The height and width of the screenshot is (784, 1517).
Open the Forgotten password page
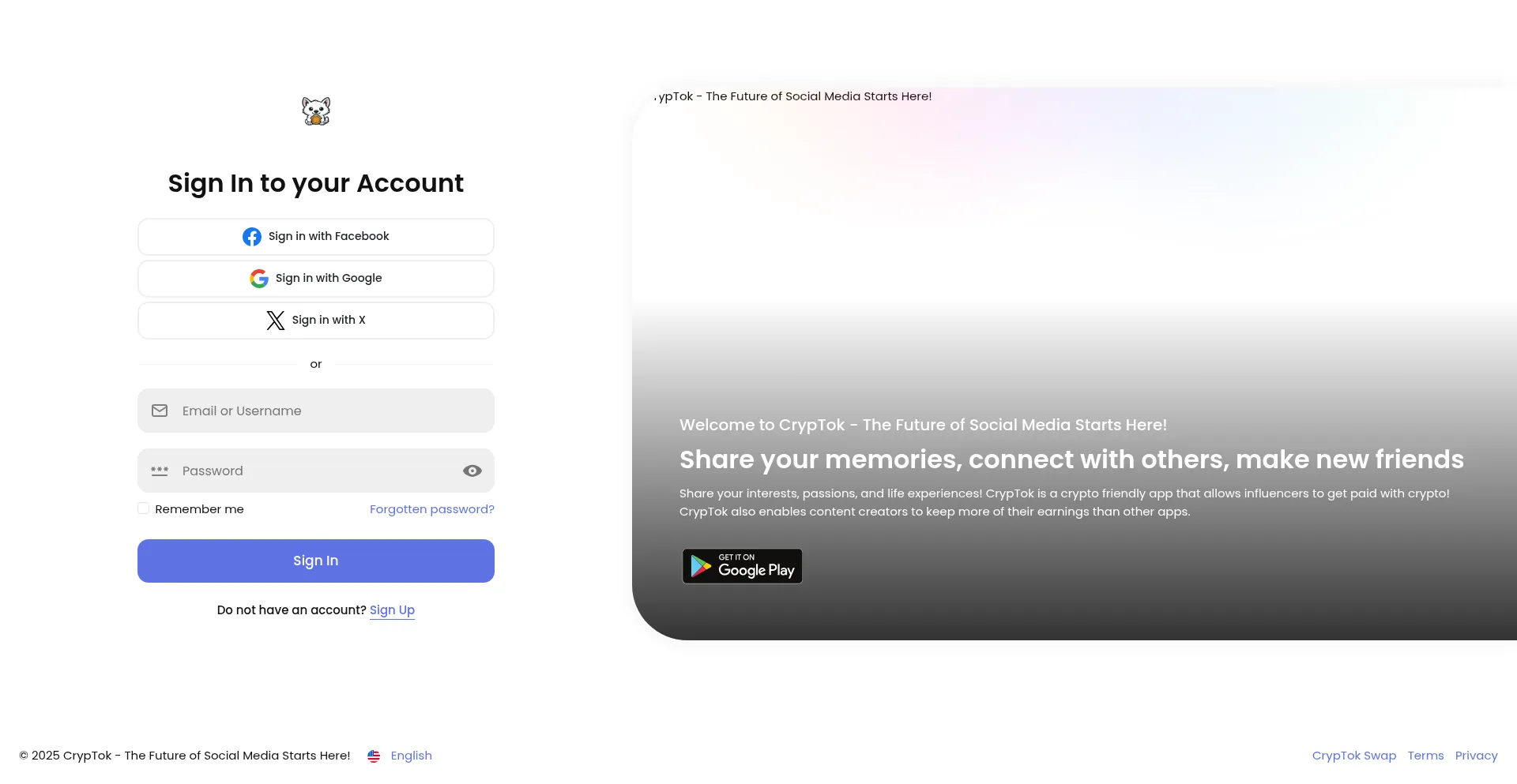(x=432, y=508)
